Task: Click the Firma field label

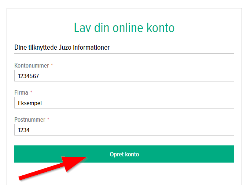Action: click(21, 92)
